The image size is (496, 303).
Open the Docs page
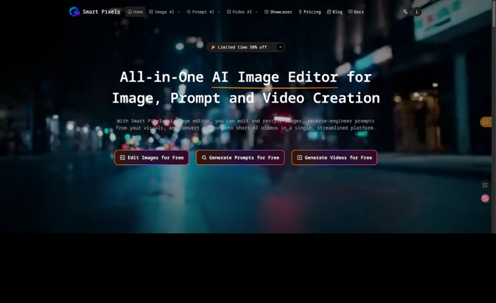click(356, 12)
